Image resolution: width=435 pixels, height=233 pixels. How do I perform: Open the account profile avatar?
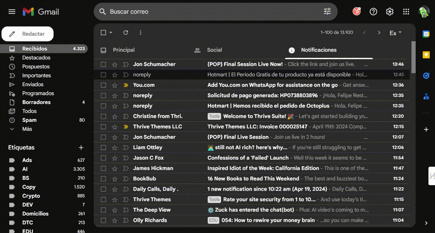(424, 12)
